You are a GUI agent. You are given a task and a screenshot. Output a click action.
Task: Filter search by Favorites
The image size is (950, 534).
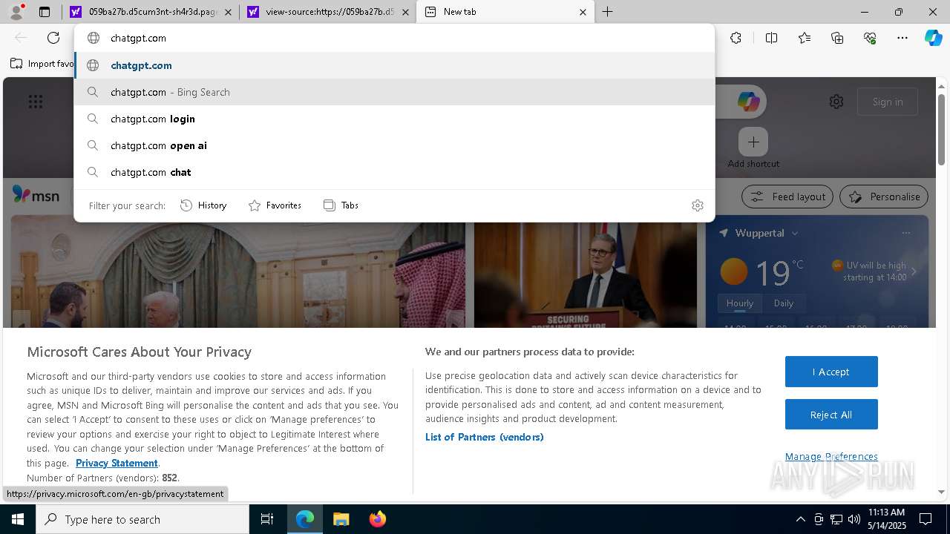point(275,205)
